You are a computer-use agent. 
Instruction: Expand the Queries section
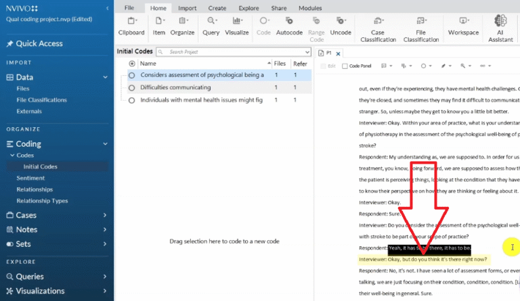[105, 276]
